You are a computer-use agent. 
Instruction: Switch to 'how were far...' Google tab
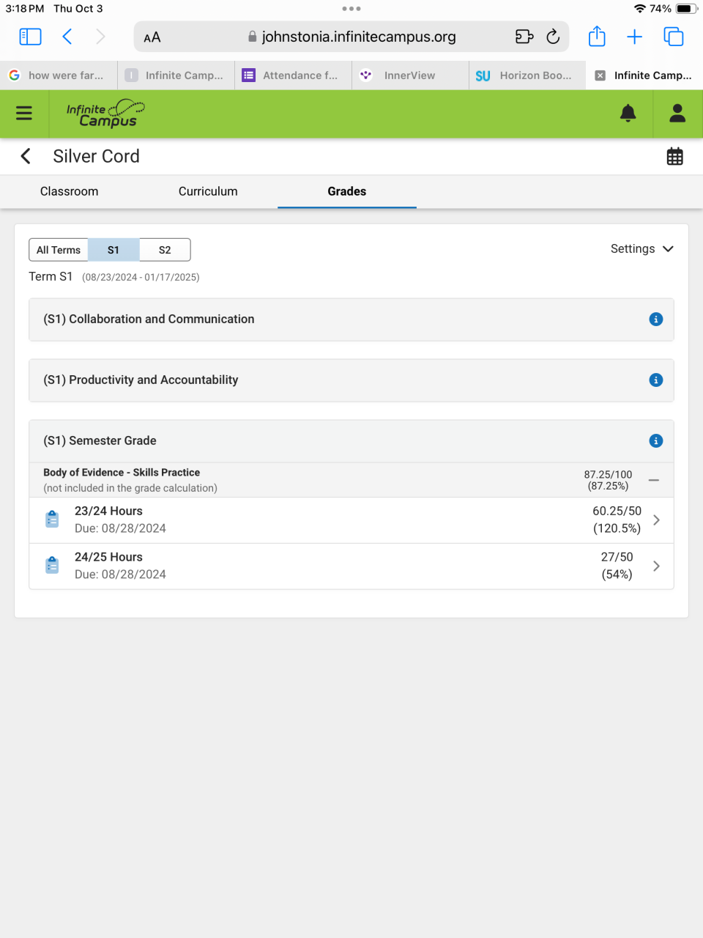tap(59, 75)
